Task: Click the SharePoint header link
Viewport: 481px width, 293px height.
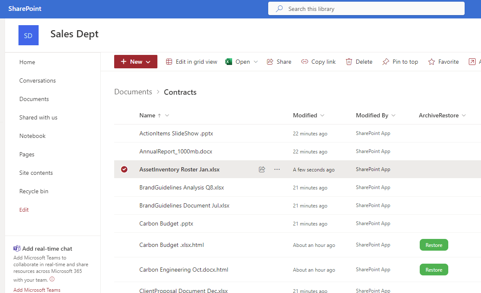Action: coord(25,9)
